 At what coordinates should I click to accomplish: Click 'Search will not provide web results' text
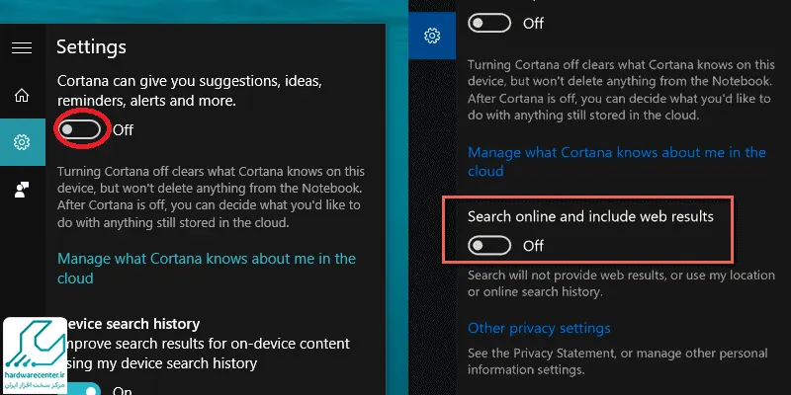click(x=621, y=283)
